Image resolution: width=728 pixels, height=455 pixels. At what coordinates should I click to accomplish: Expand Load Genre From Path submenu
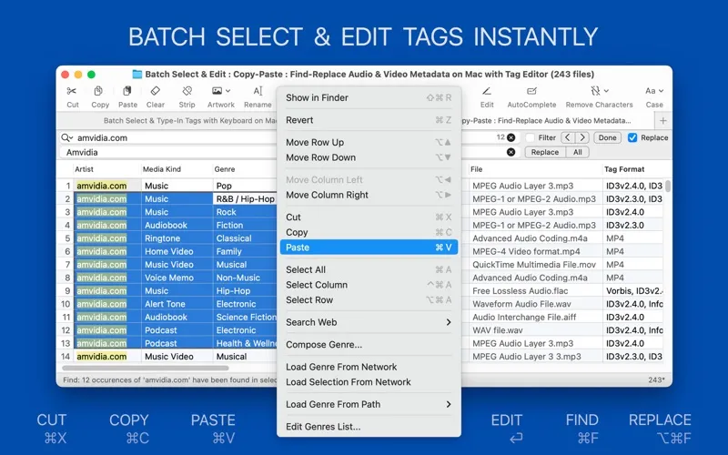[369, 404]
